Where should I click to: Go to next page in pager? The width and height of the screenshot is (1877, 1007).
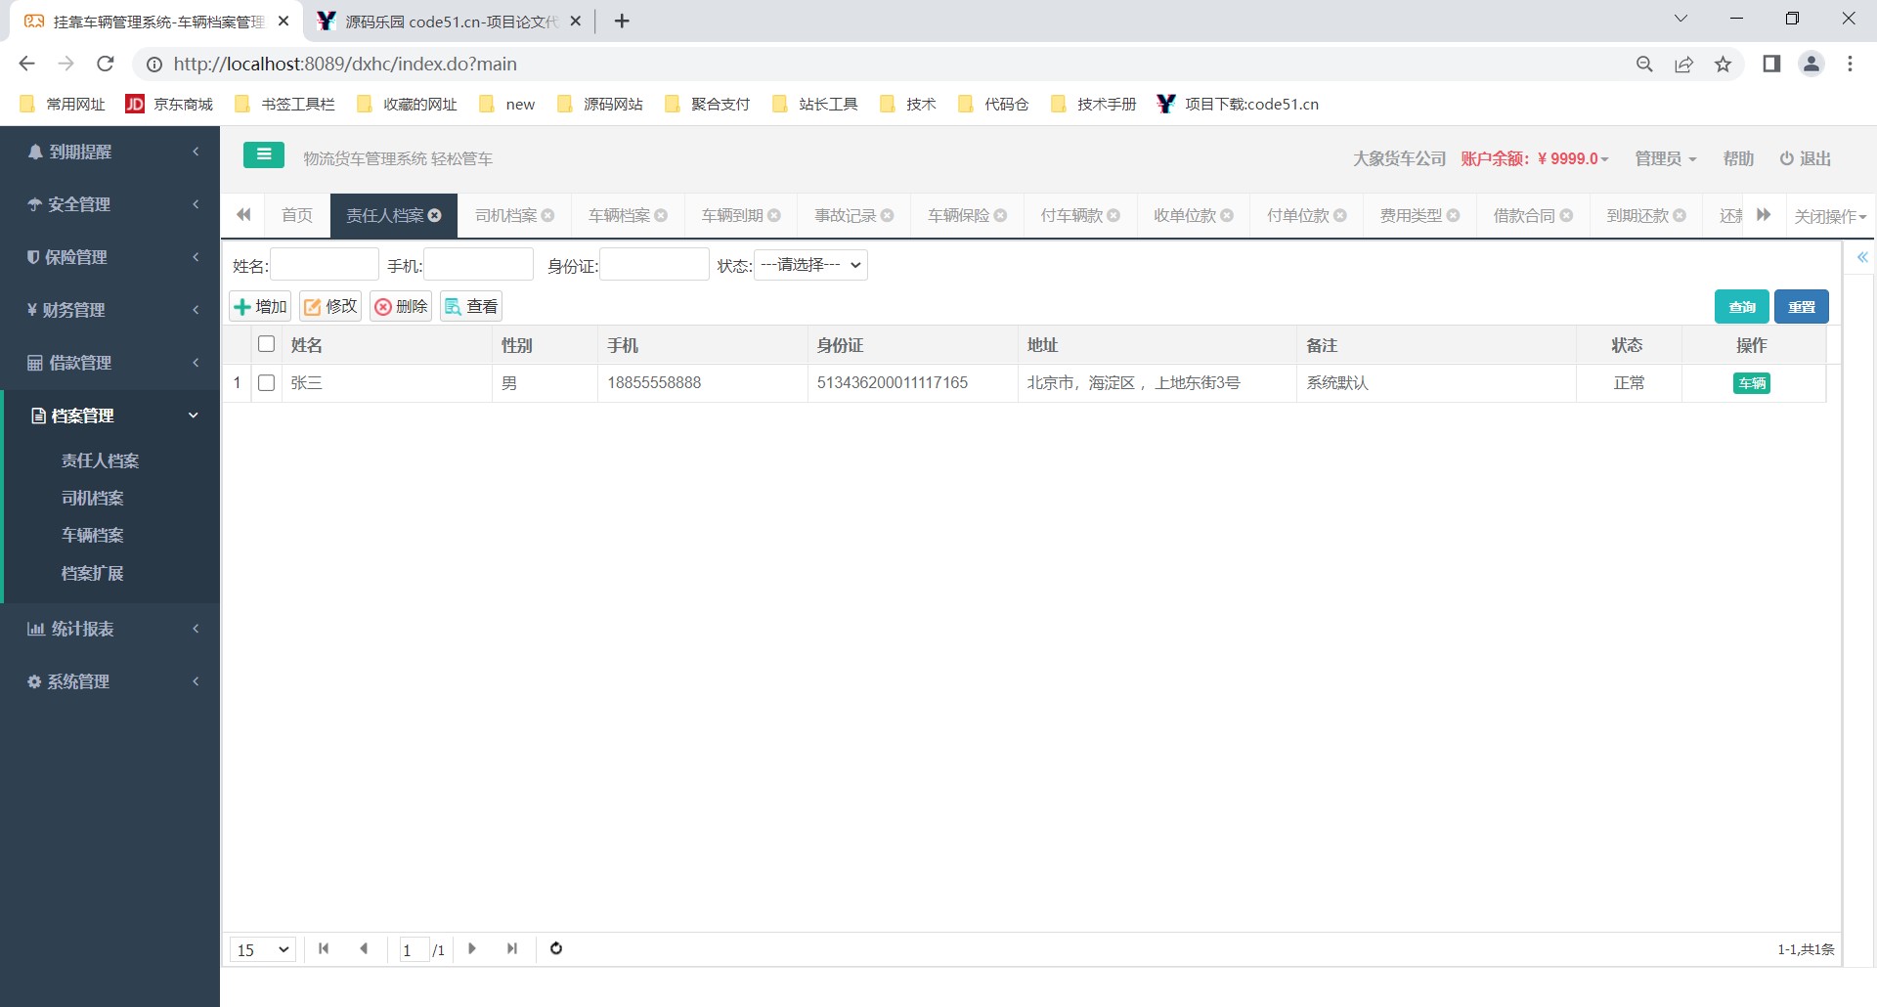pyautogui.click(x=472, y=948)
